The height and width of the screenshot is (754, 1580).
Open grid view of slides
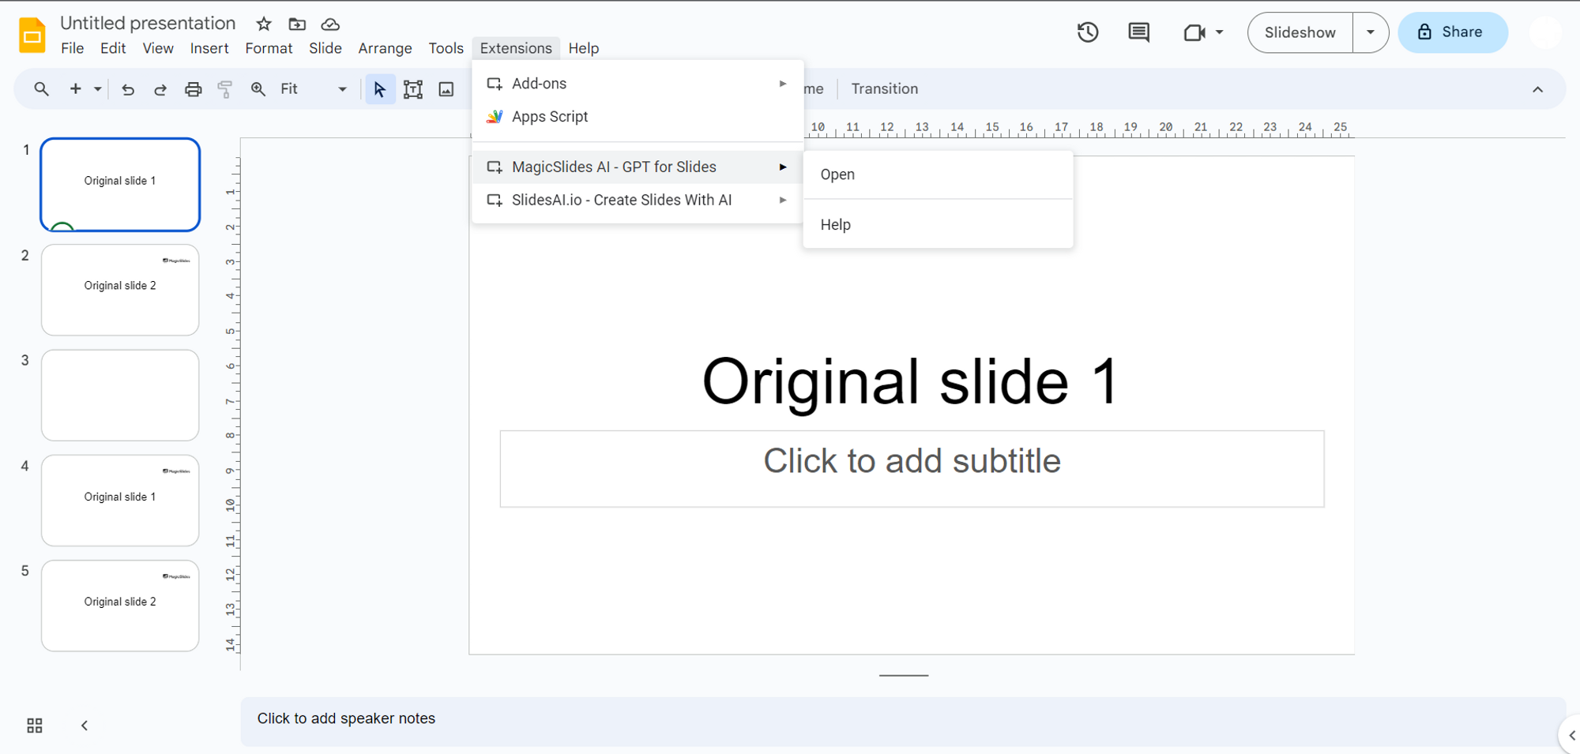(35, 726)
